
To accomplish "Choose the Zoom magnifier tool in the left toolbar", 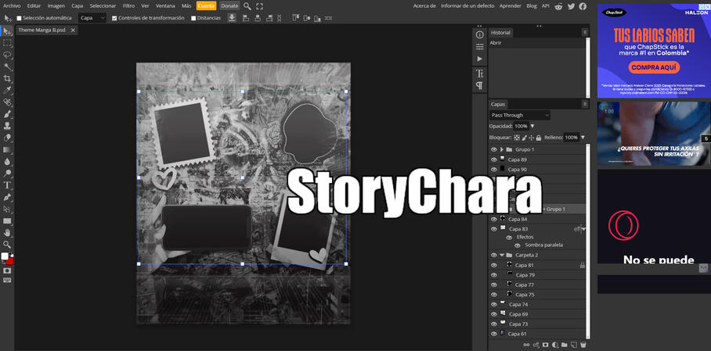I will click(8, 244).
